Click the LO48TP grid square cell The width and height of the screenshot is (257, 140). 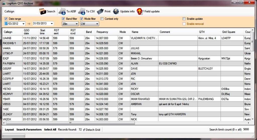pos(232,38)
